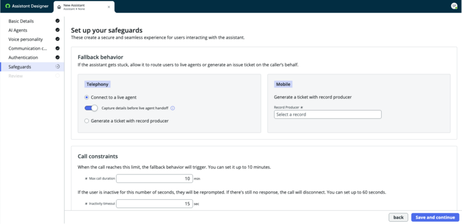This screenshot has width=462, height=224.
Task: Click the Voice personality checkmark icon
Action: 57,39
